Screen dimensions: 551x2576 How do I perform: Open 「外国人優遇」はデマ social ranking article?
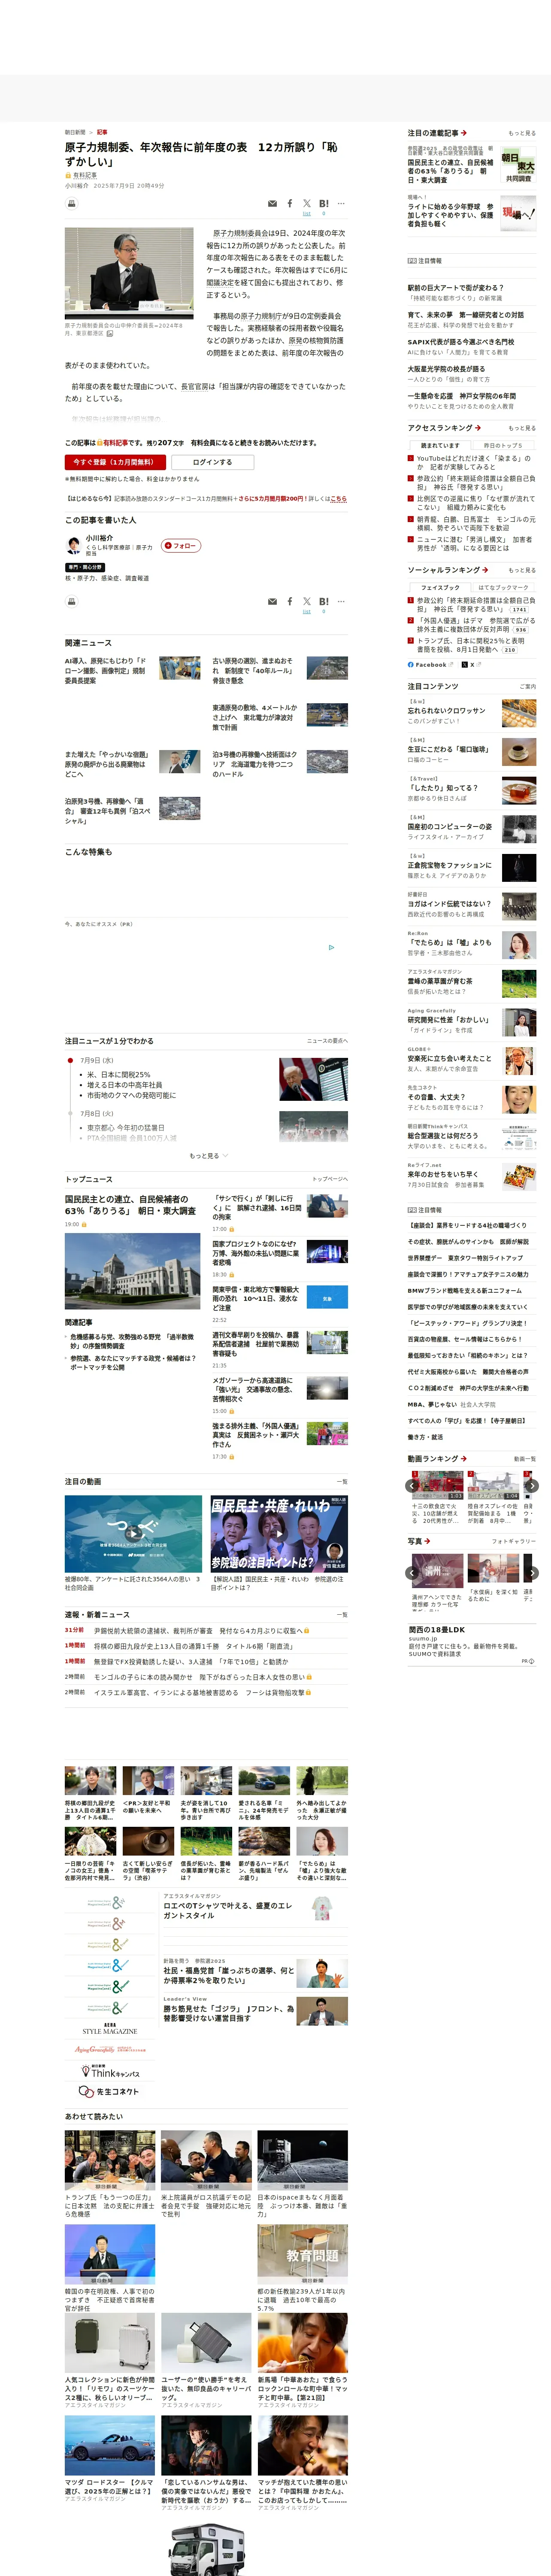point(476,625)
